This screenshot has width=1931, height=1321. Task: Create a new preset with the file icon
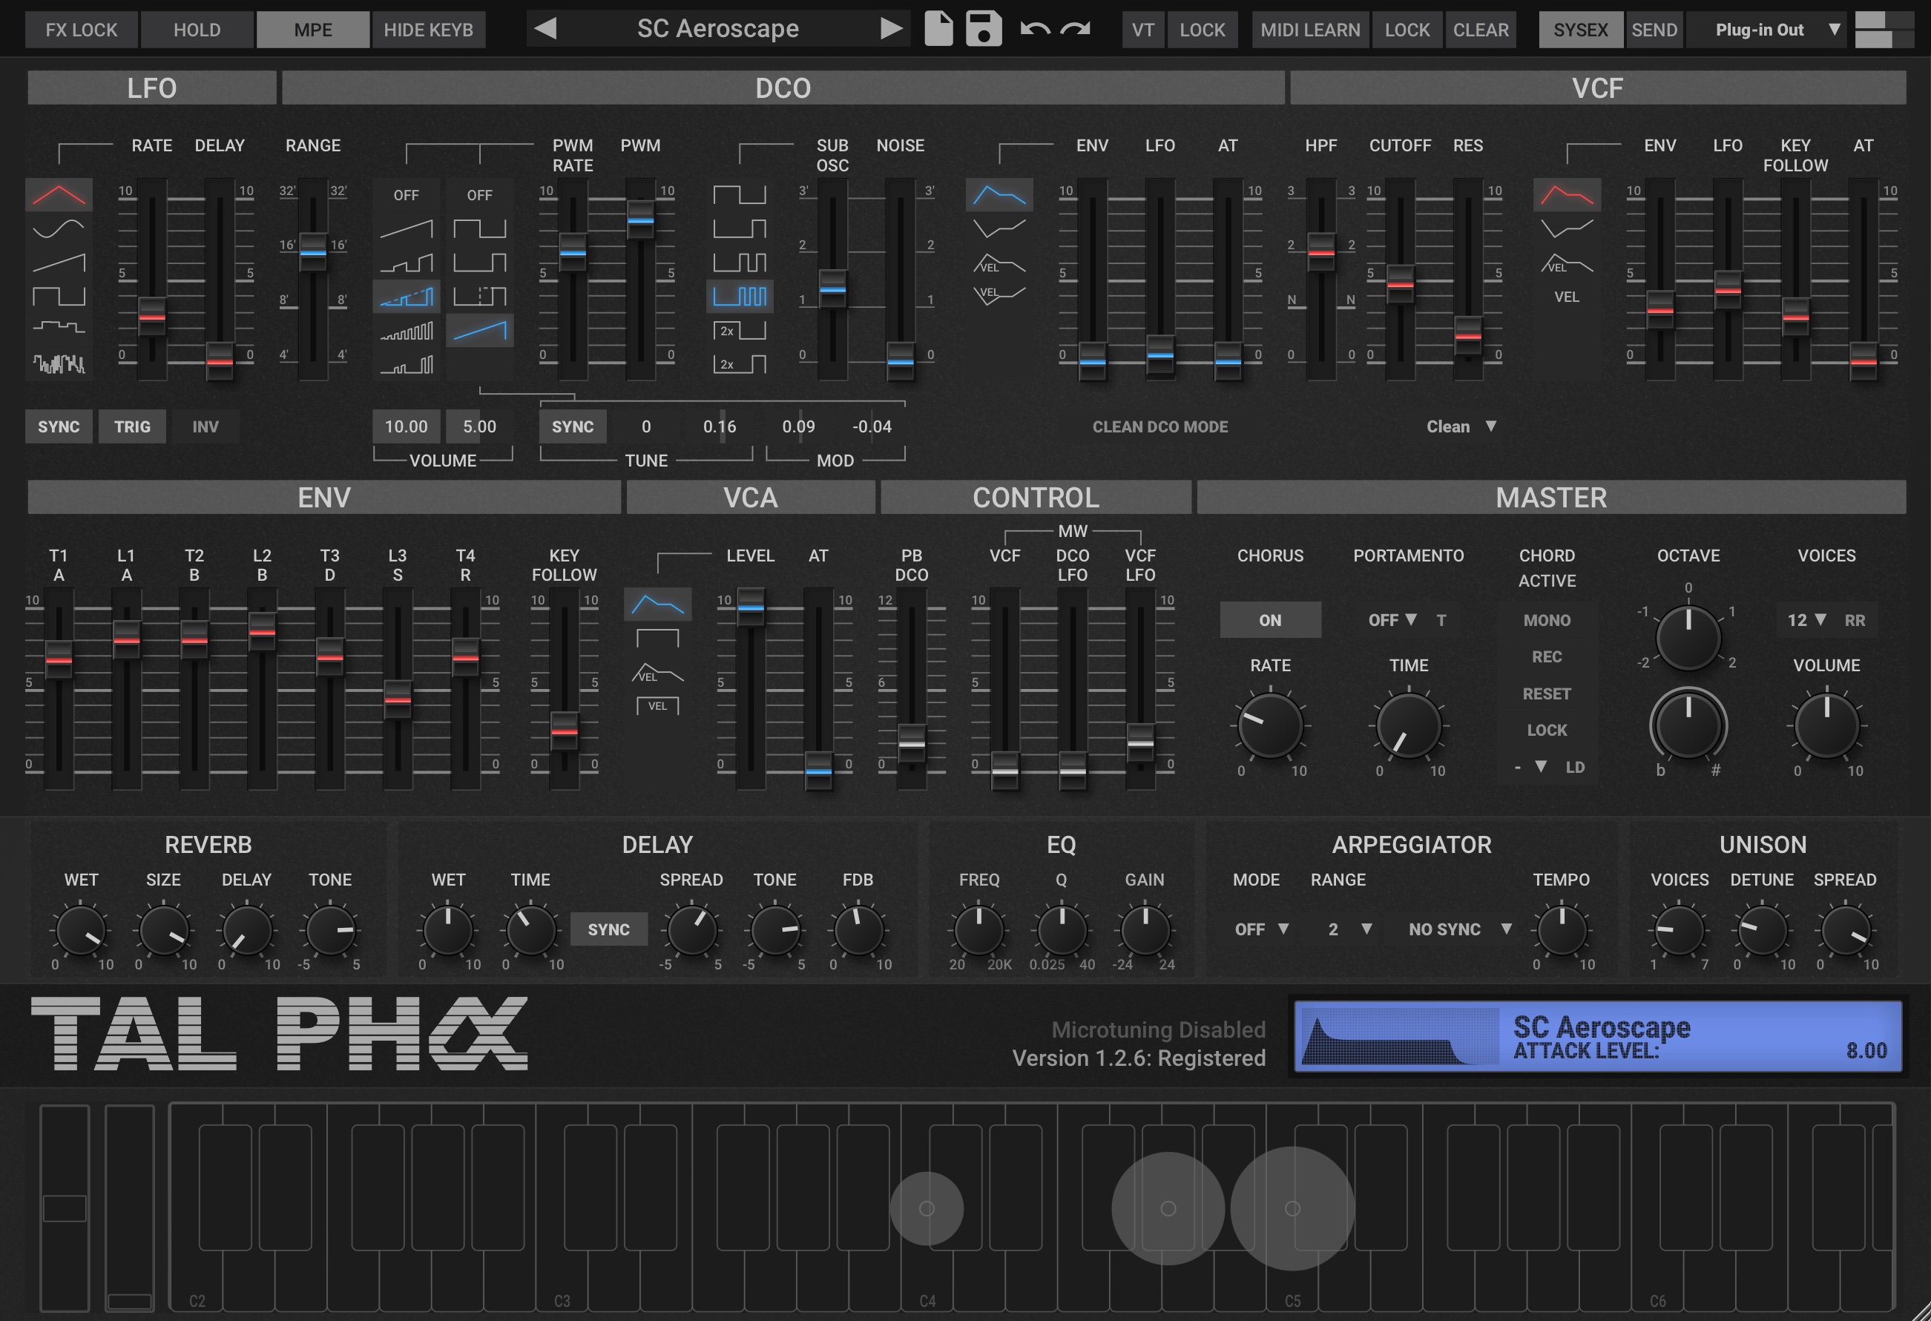point(938,28)
